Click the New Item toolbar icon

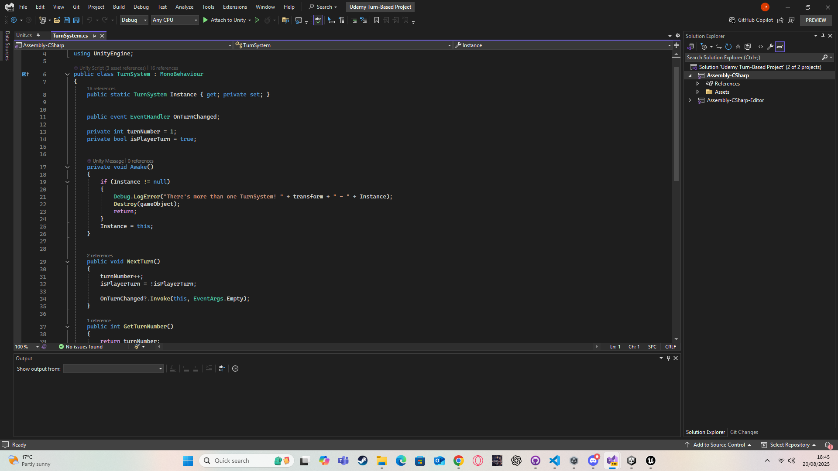click(42, 20)
